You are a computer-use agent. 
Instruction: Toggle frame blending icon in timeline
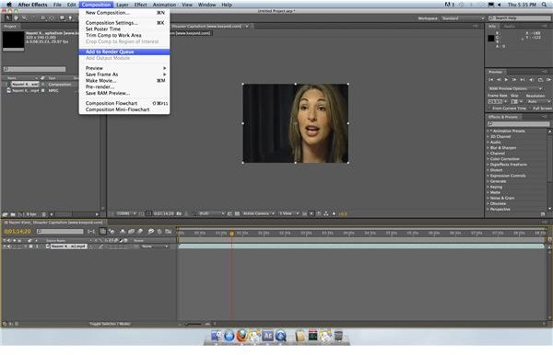[131, 232]
